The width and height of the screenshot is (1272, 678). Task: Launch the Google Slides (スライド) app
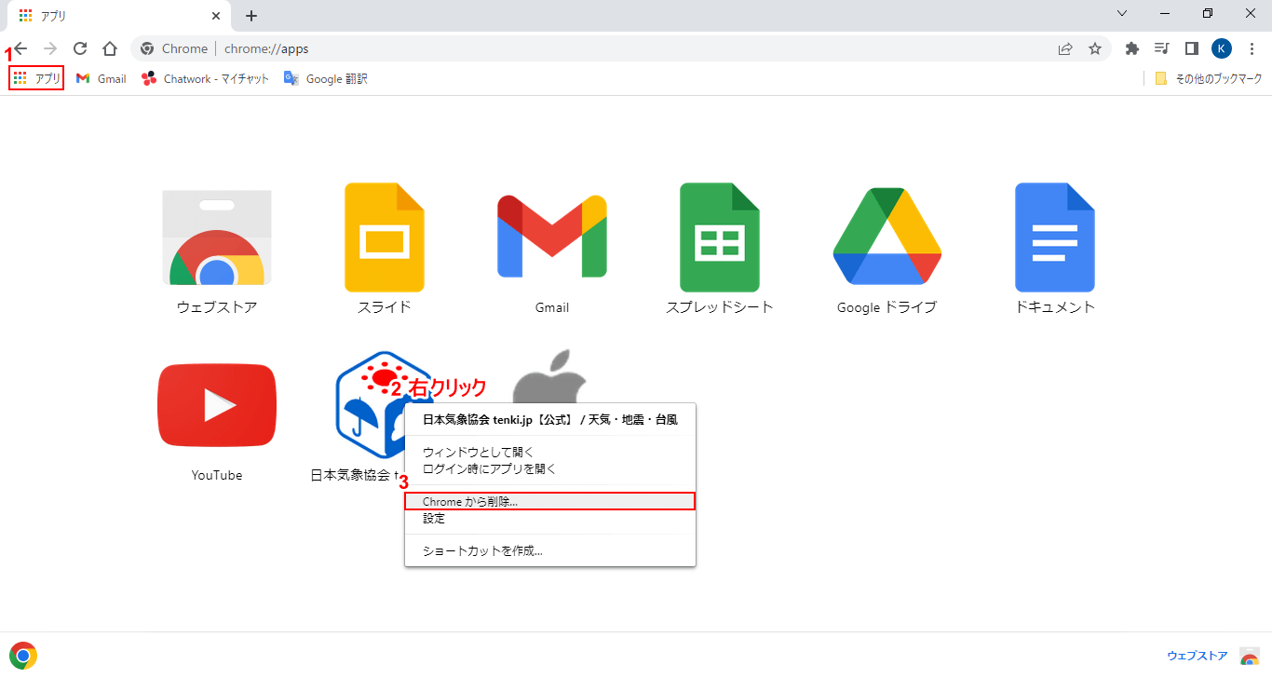[x=385, y=237]
